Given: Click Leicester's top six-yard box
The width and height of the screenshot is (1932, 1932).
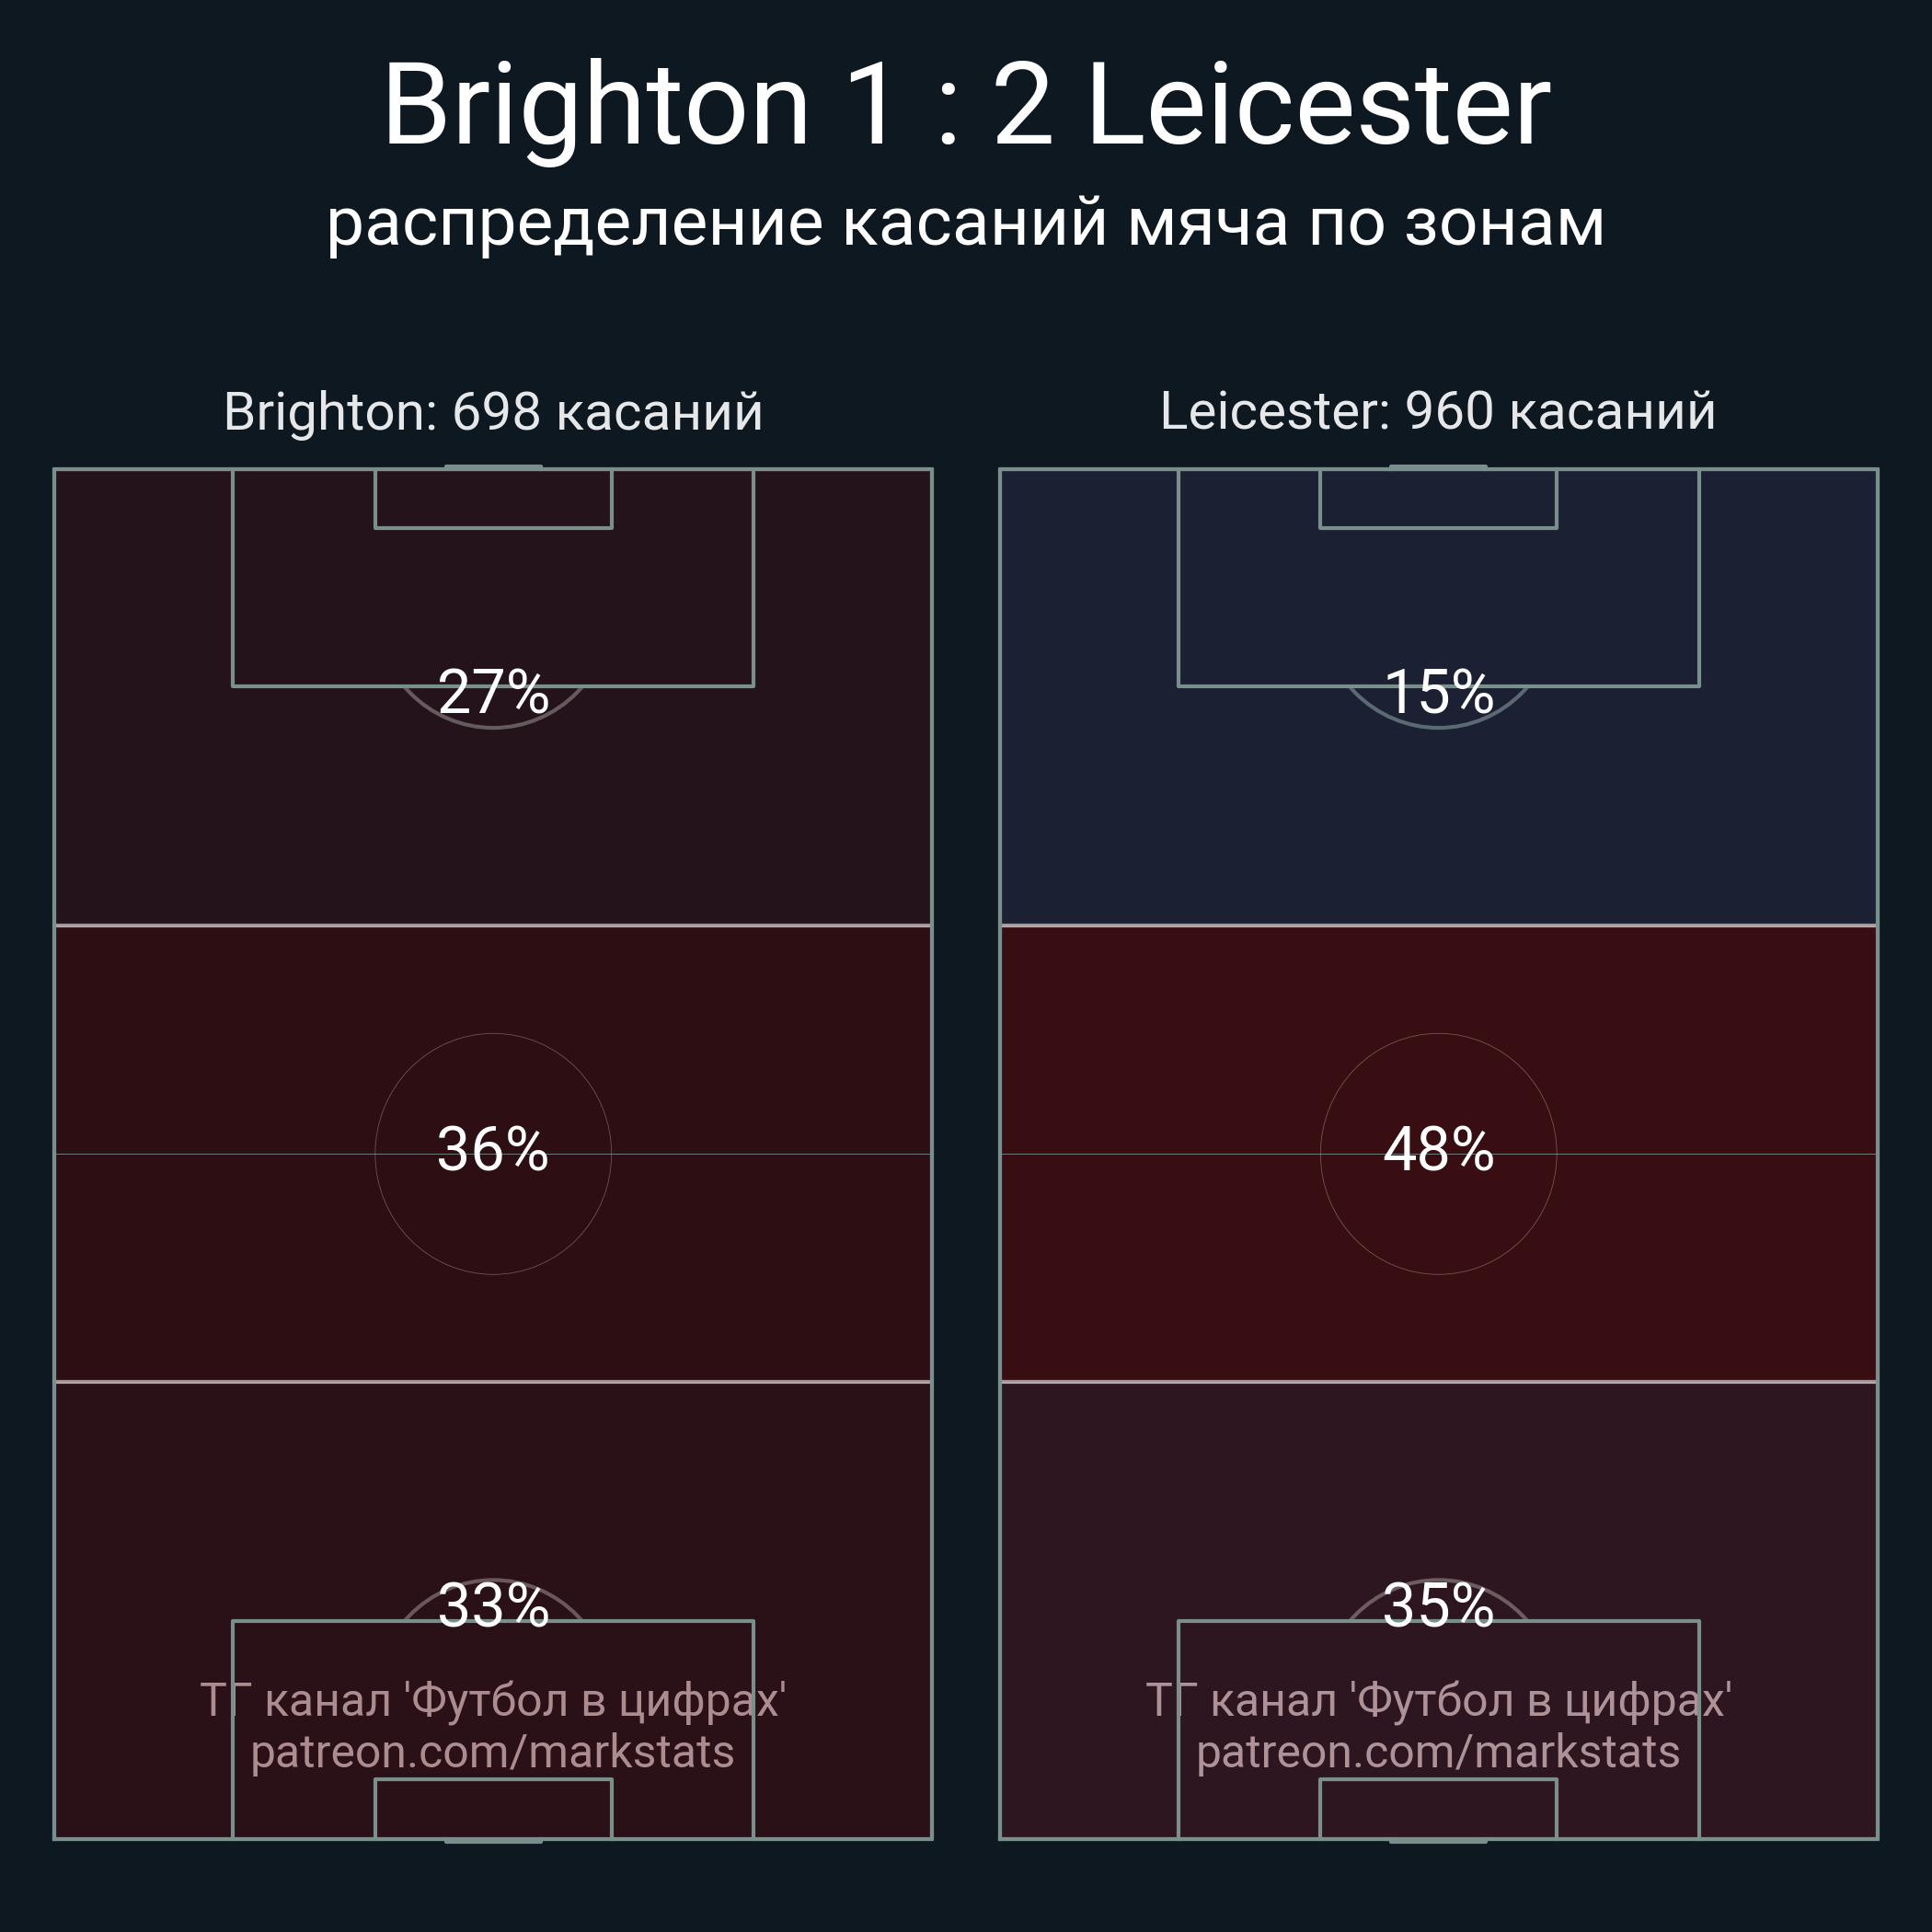Looking at the screenshot, I should click(x=1438, y=498).
